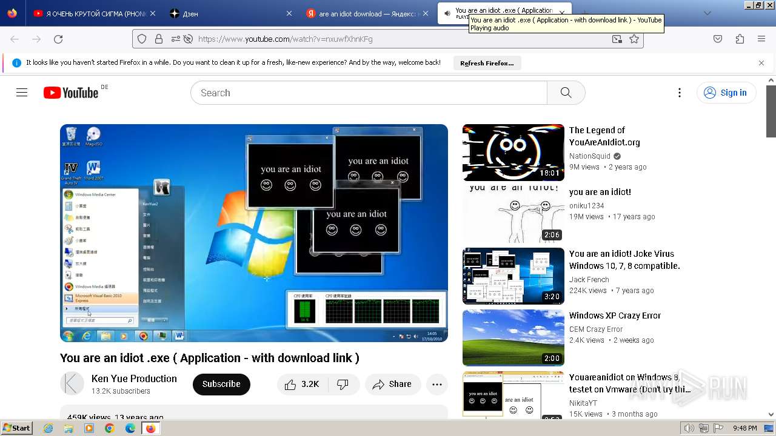Screen dimensions: 776x436
Task: Dislike the video
Action: [343, 385]
